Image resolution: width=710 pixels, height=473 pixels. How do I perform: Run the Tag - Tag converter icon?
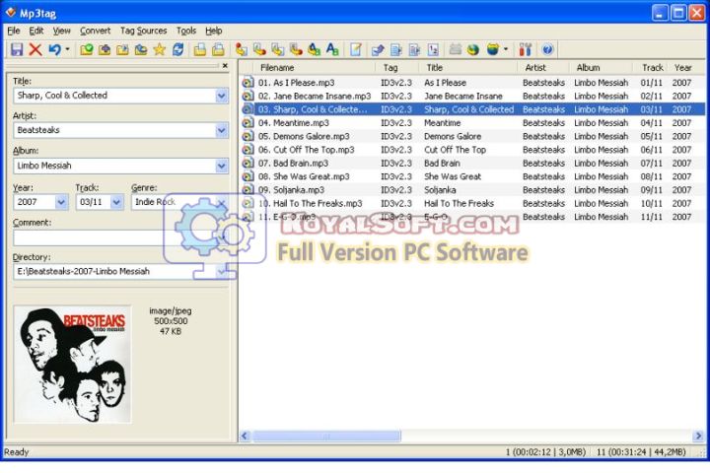click(314, 49)
